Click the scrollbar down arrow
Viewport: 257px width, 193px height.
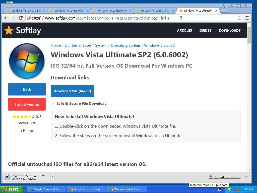point(249,169)
